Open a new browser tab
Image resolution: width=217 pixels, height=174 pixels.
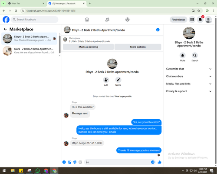pyautogui.click(x=90, y=3)
